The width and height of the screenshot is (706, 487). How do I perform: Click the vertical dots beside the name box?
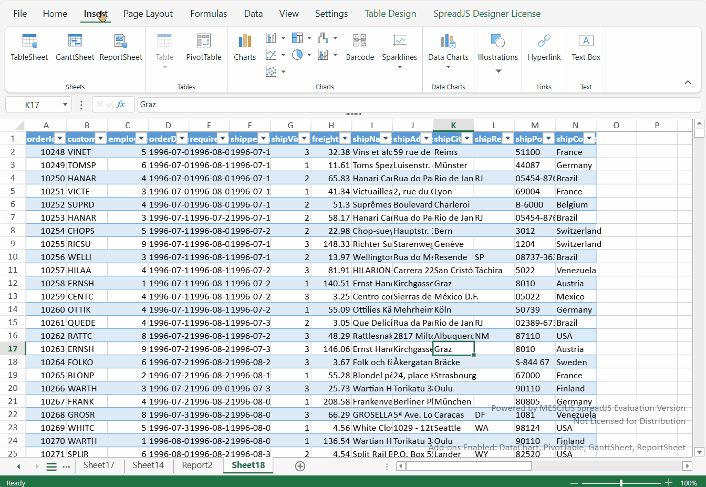coord(81,105)
